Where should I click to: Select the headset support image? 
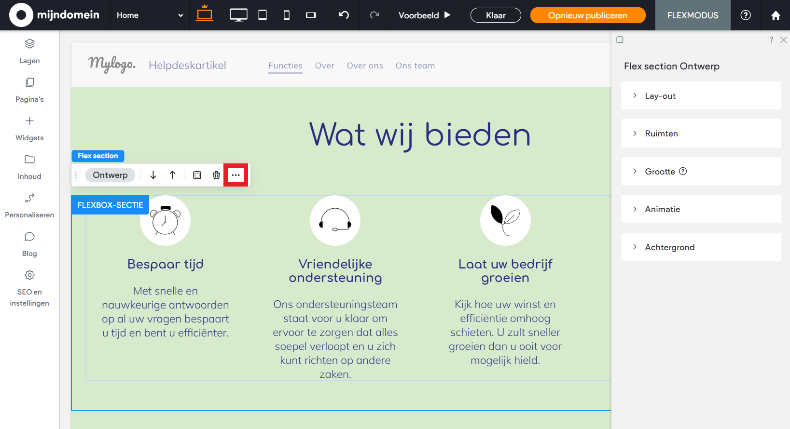point(335,220)
